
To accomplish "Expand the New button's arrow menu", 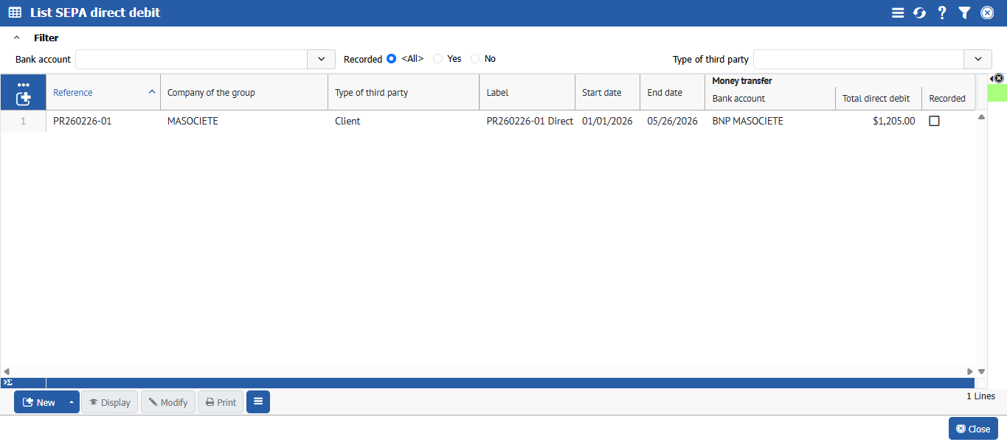I will point(72,402).
